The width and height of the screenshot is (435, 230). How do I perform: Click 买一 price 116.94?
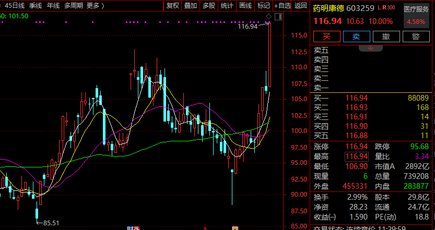(357, 98)
